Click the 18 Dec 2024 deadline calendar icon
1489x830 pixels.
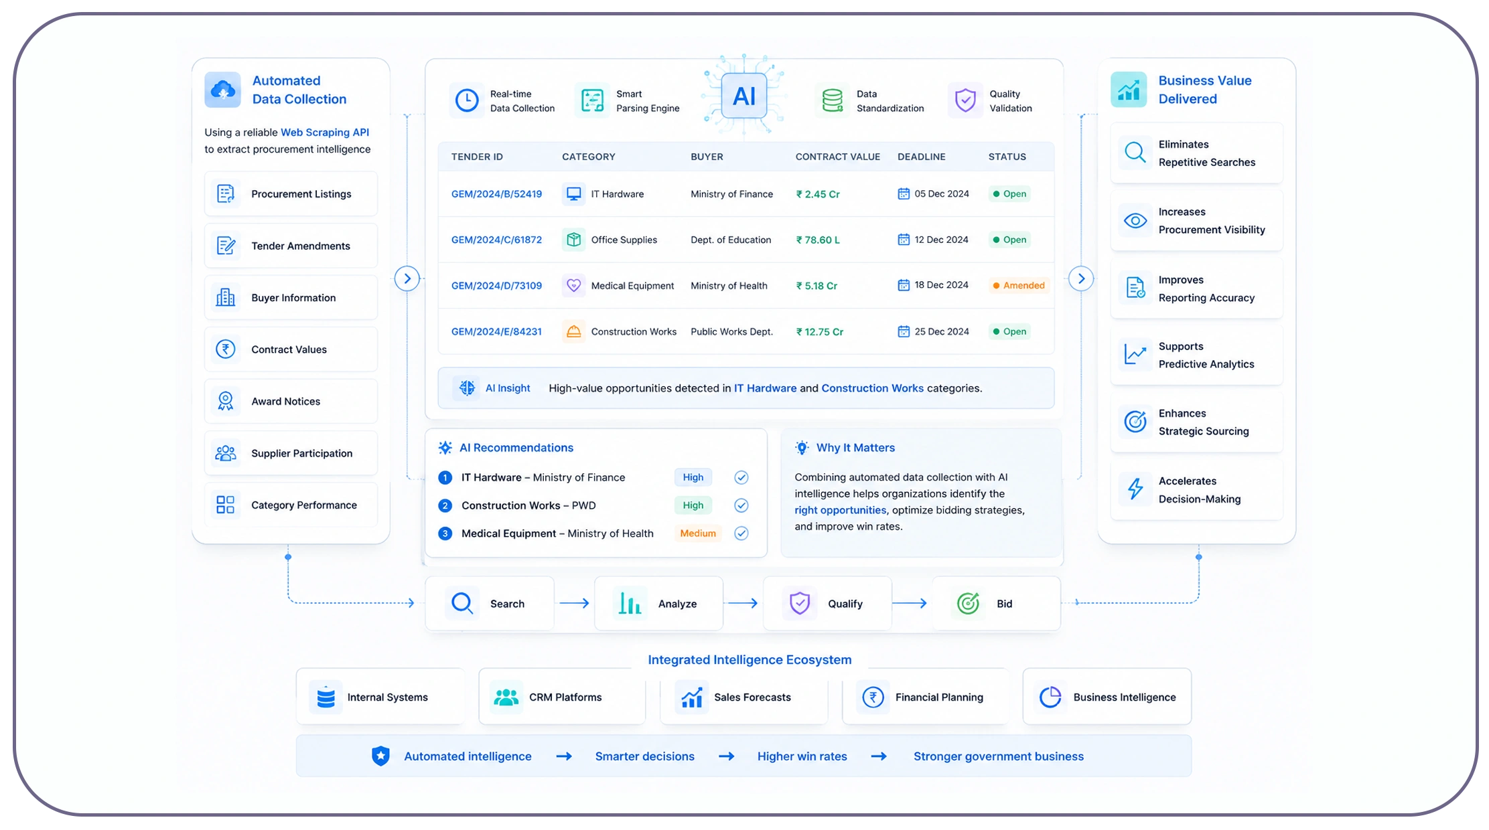coord(904,285)
